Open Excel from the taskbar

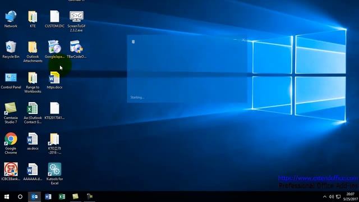coord(62,196)
